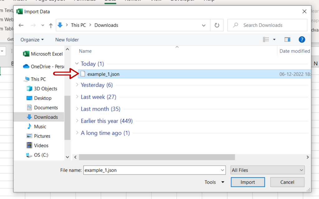Click the back navigation arrow
319x199 pixels.
(x=21, y=25)
